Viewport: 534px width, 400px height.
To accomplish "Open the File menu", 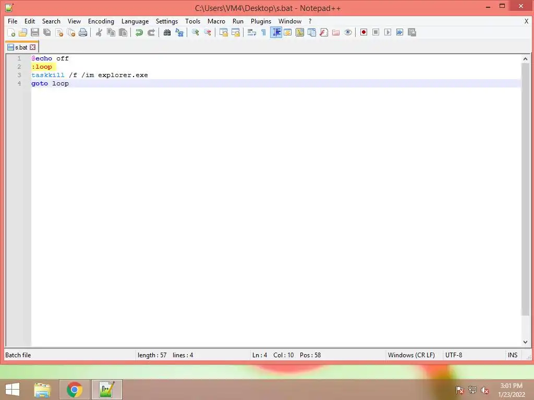I will pyautogui.click(x=13, y=21).
